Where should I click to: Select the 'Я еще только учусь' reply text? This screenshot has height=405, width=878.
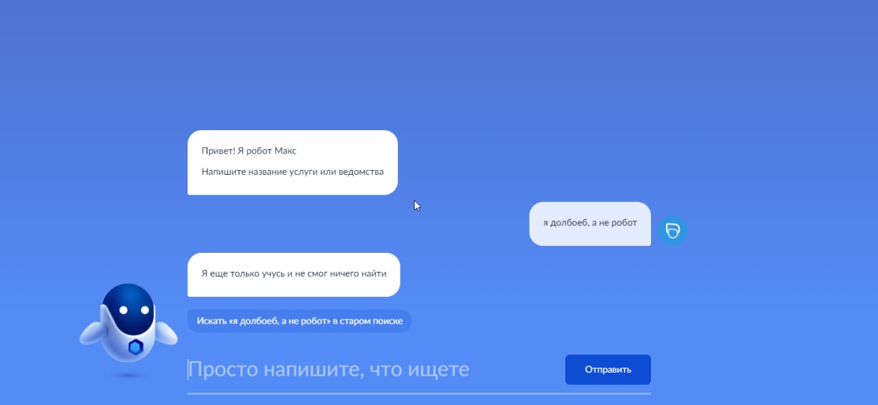[x=294, y=273]
